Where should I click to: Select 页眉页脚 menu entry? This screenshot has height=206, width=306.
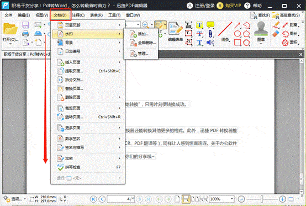click(88, 25)
